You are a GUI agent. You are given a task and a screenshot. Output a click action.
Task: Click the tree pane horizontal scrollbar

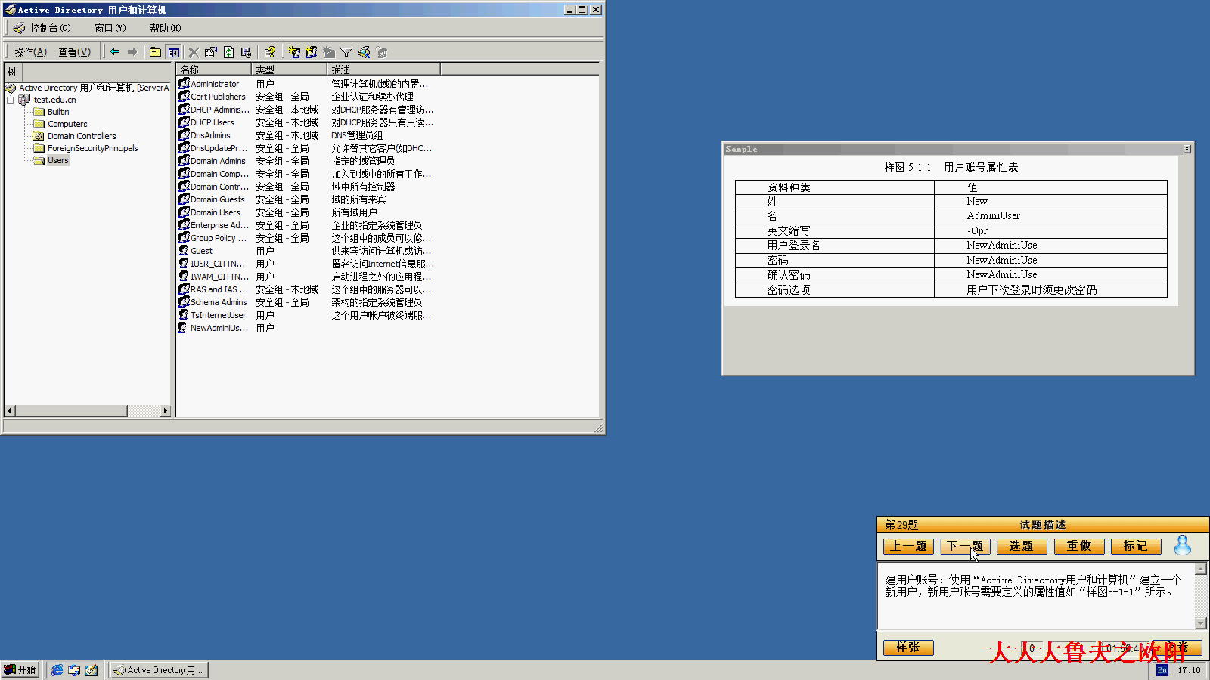point(71,411)
